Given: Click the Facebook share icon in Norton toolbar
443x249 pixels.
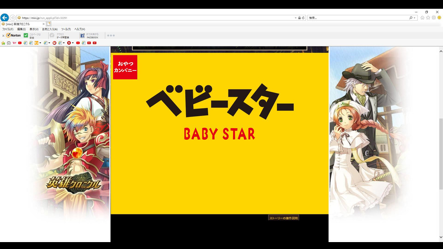Looking at the screenshot, I should click(82, 36).
